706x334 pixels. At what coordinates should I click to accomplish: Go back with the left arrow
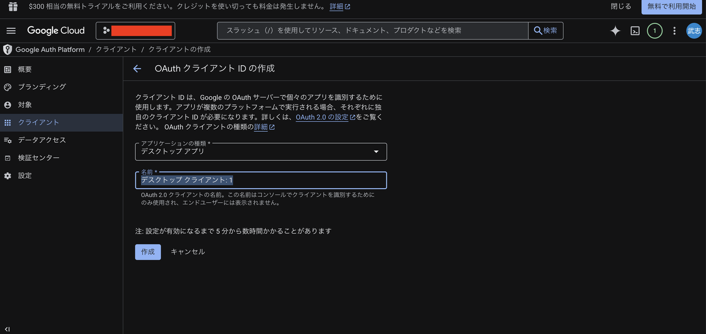point(137,69)
